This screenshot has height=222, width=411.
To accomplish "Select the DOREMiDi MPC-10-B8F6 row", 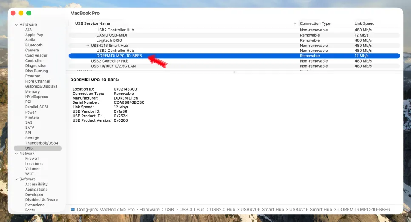I will [x=234, y=56].
